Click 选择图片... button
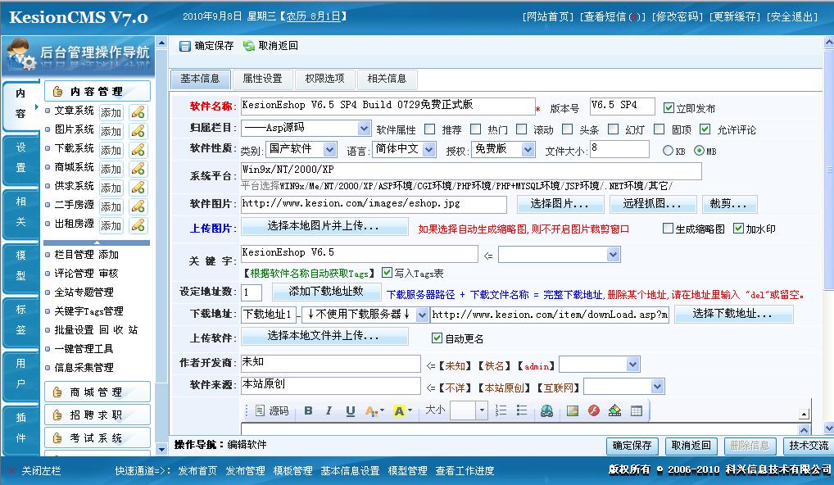Image resolution: width=834 pixels, height=485 pixels. (560, 204)
